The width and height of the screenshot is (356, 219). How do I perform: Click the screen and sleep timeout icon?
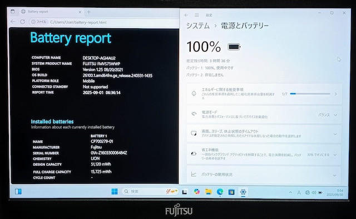[194, 133]
